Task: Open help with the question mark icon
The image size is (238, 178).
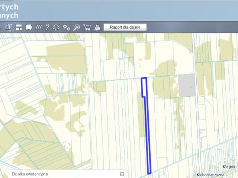Action: 47,27
